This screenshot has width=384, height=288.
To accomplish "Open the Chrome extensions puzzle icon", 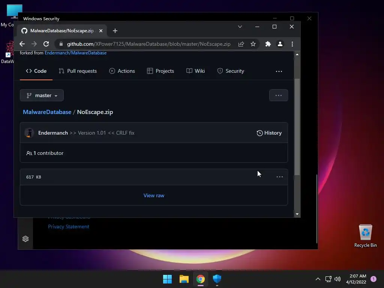I will tap(268, 44).
